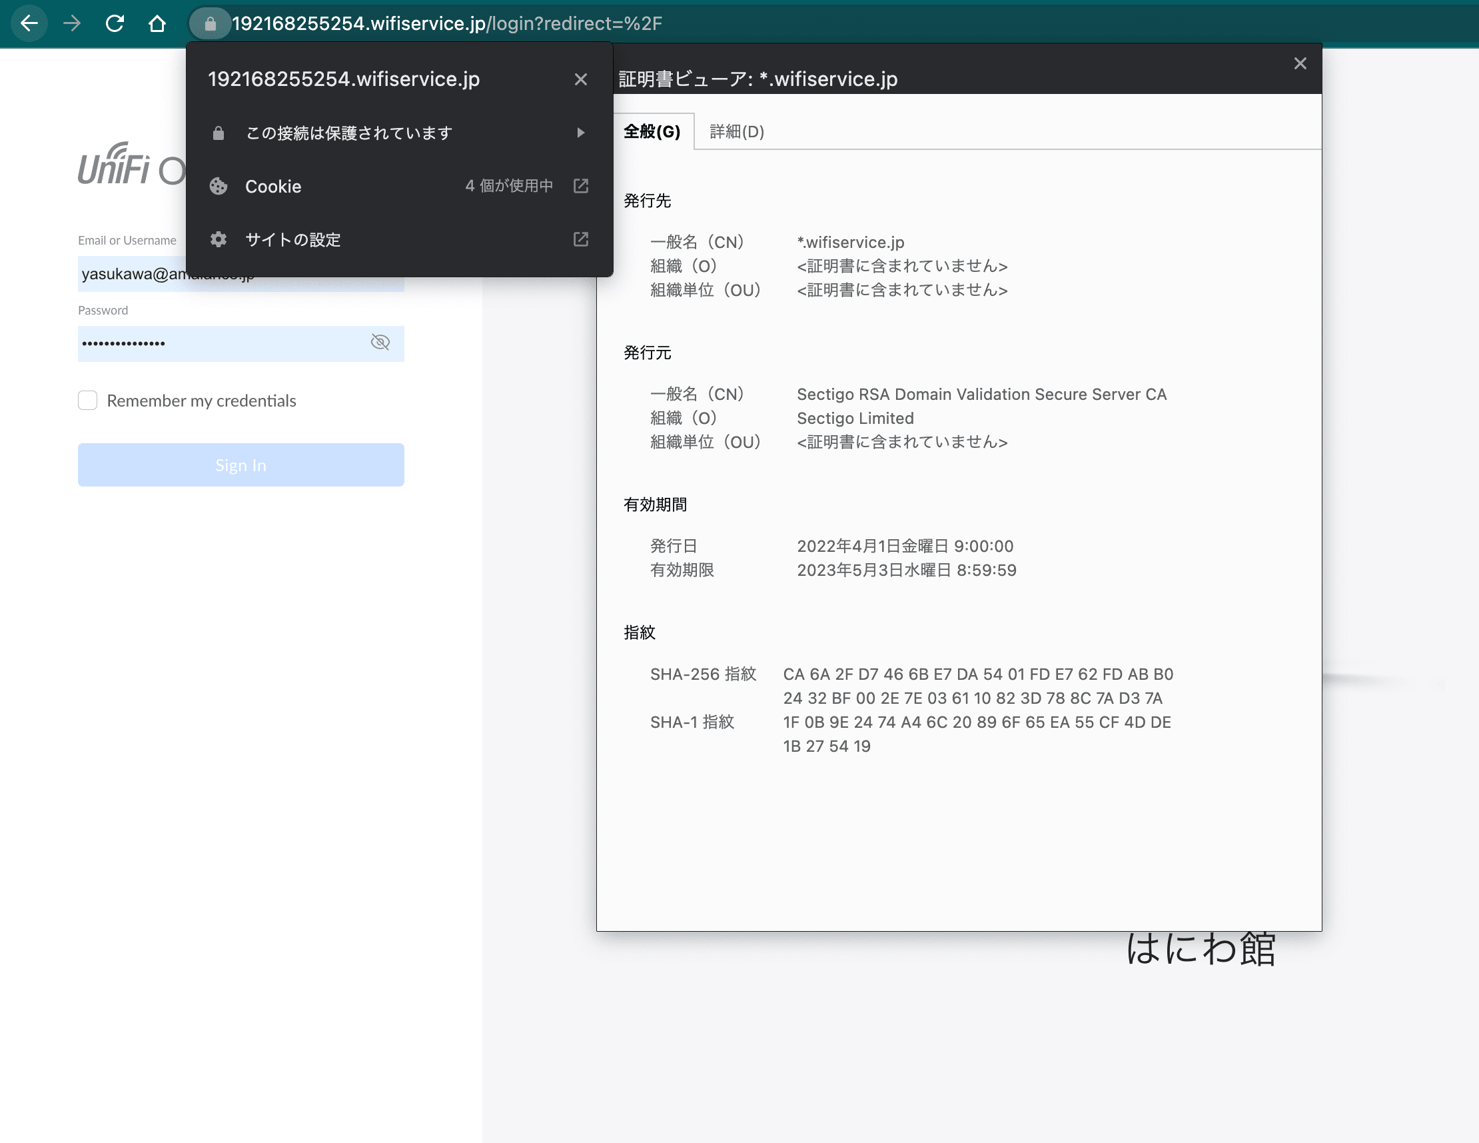Open the サイトの設定 external link icon
This screenshot has width=1479, height=1143.
pos(580,239)
